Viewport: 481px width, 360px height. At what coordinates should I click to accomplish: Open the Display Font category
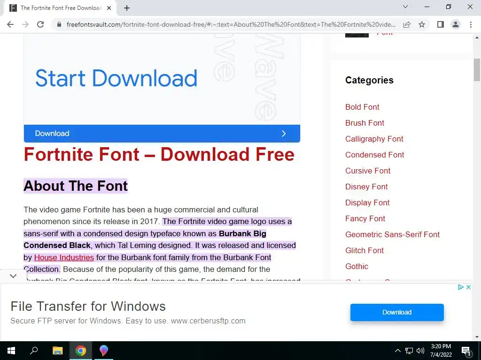click(367, 202)
